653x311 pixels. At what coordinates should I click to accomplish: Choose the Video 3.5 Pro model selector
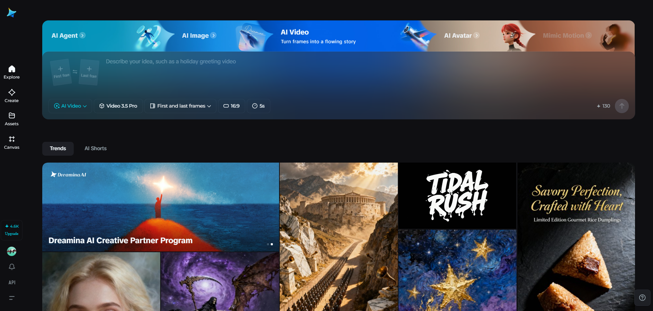[x=118, y=106]
